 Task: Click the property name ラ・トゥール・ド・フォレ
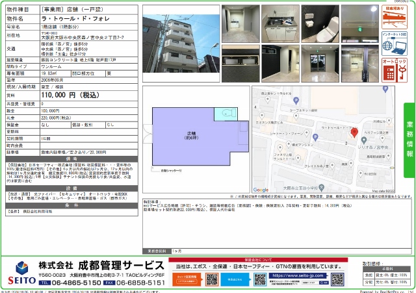tap(75, 19)
